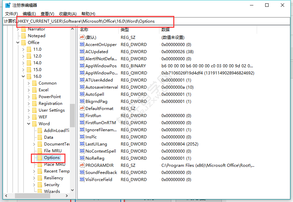Viewport: 293px width, 202px height.
Task: Click the (默认) string value icon
Action: [x=81, y=37]
